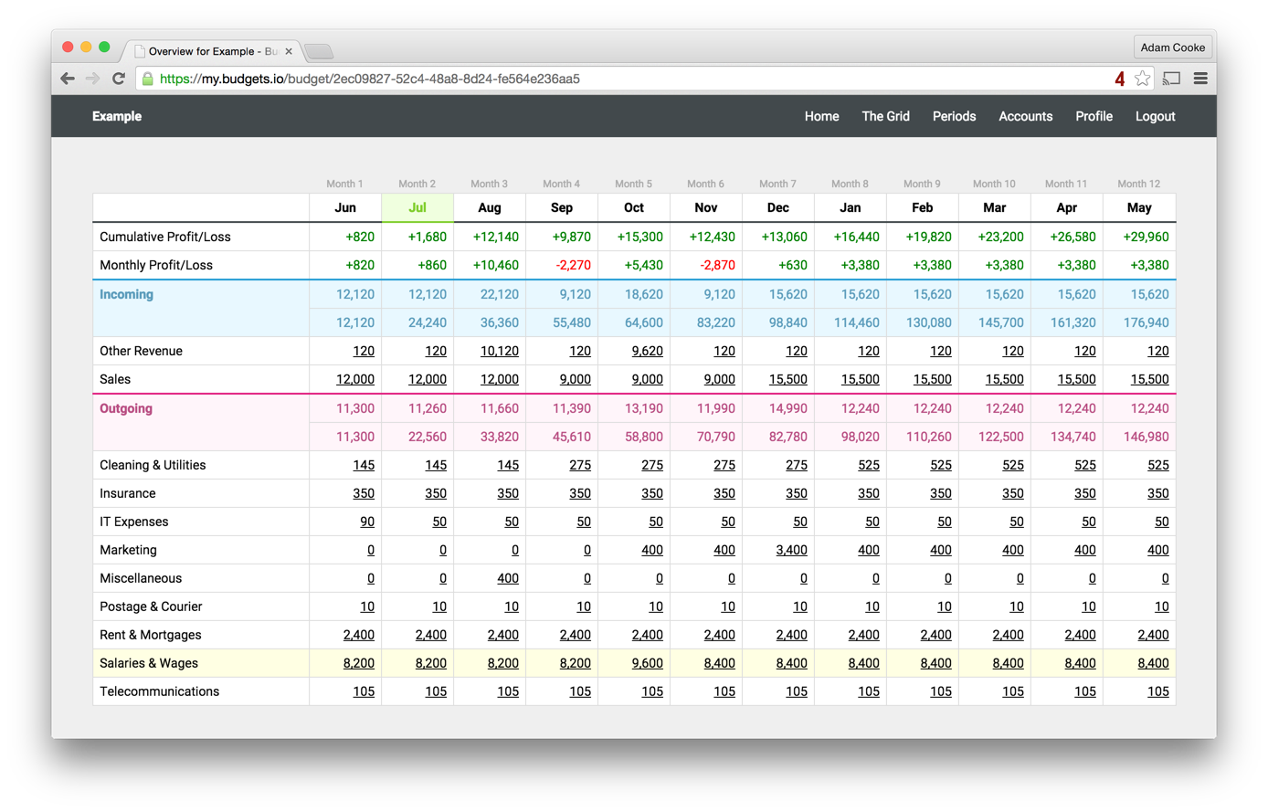Image resolution: width=1268 pixels, height=812 pixels.
Task: Click the cast screen icon in the toolbar
Action: coord(1171,79)
